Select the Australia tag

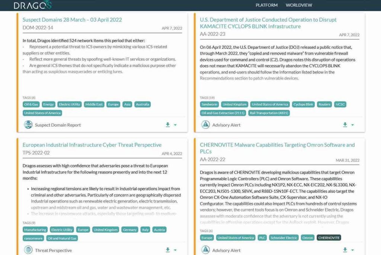(143, 104)
